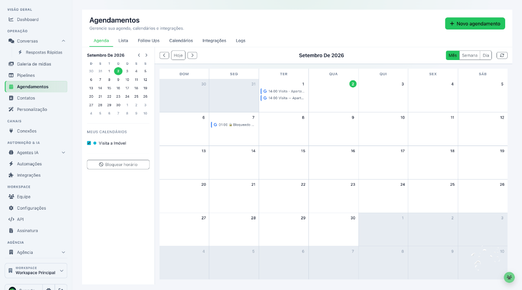Viewport: 522px width, 290px height.
Task: Go to previous month in main calendar
Action: click(164, 55)
